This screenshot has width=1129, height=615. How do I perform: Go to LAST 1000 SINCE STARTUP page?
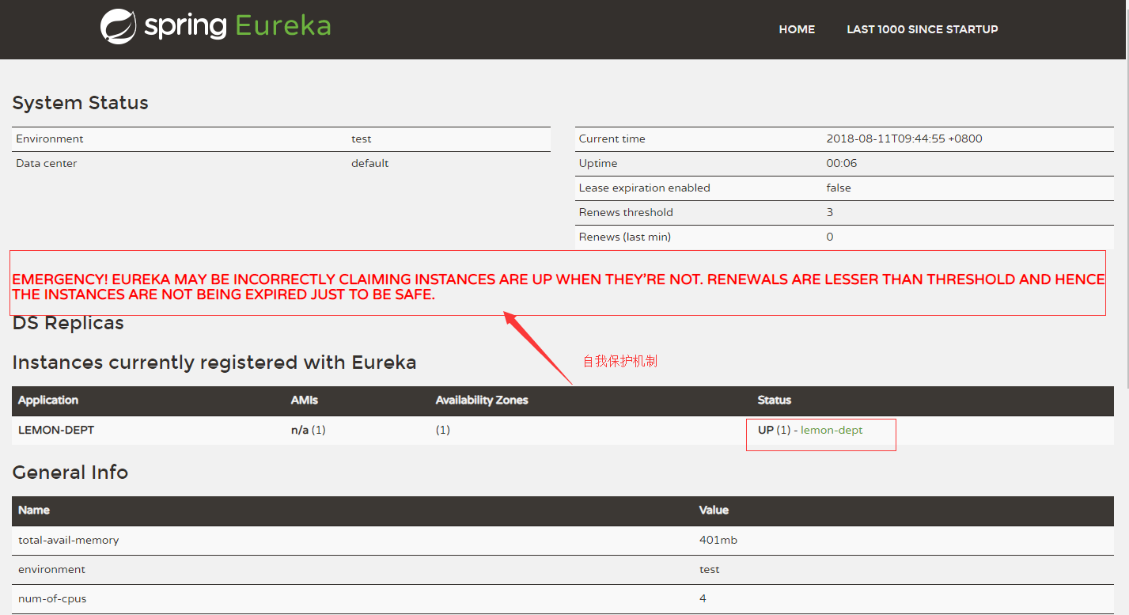pos(923,29)
